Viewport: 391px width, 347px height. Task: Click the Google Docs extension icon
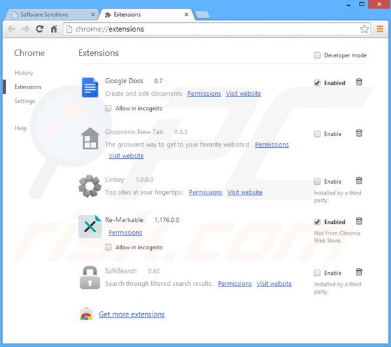click(90, 87)
